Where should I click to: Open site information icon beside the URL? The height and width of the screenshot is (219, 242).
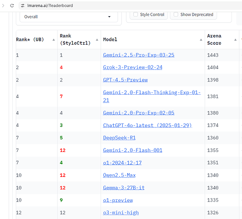coord(23,6)
